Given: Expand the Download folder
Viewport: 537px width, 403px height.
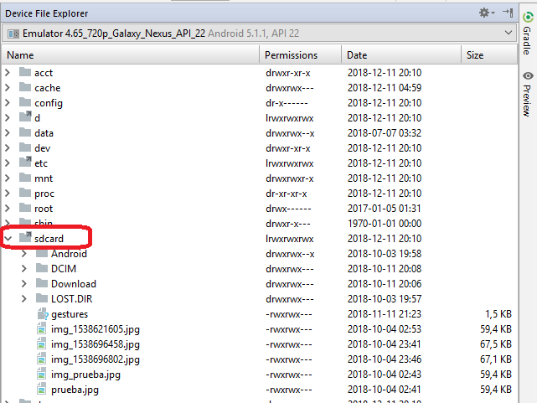Looking at the screenshot, I should (25, 284).
